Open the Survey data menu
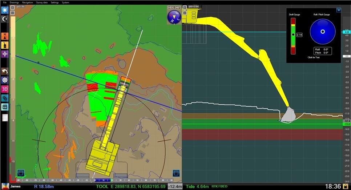This screenshot has width=351, height=190. pos(42,2)
